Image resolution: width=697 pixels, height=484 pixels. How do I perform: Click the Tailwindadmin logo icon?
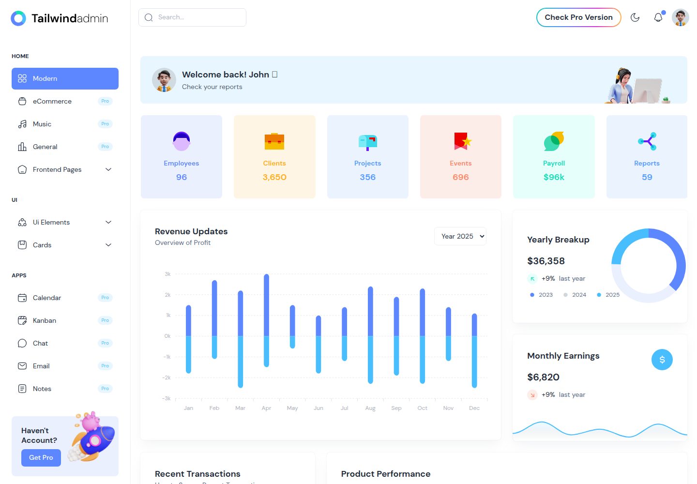pos(18,18)
